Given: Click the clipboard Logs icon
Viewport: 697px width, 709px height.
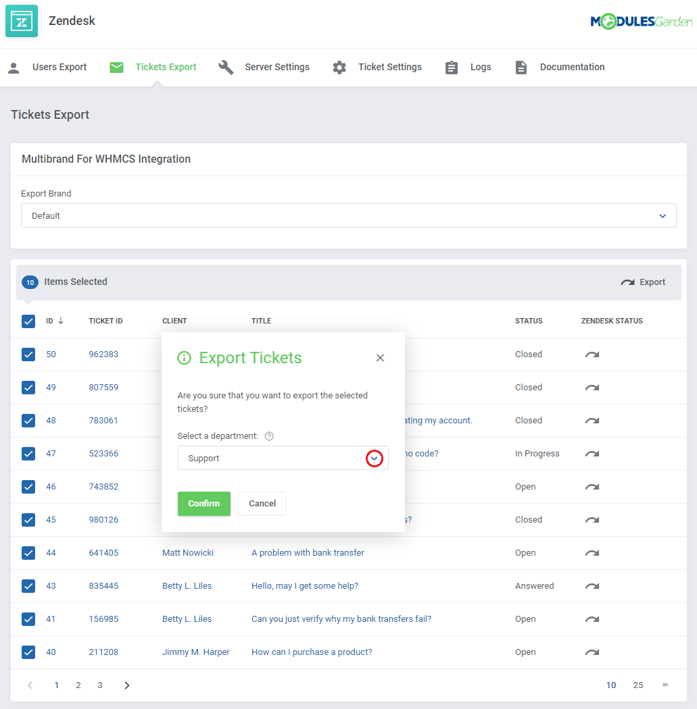Looking at the screenshot, I should pos(451,68).
